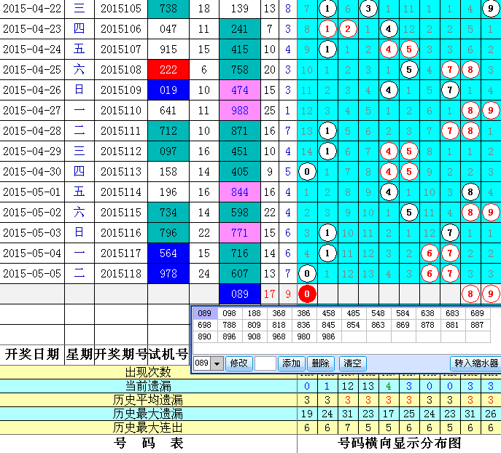Click the red 222 trial number cell
Image resolution: width=501 pixels, height=453 pixels.
pos(168,70)
